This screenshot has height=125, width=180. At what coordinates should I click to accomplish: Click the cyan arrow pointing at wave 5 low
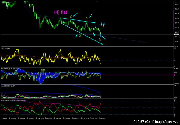click(x=104, y=38)
